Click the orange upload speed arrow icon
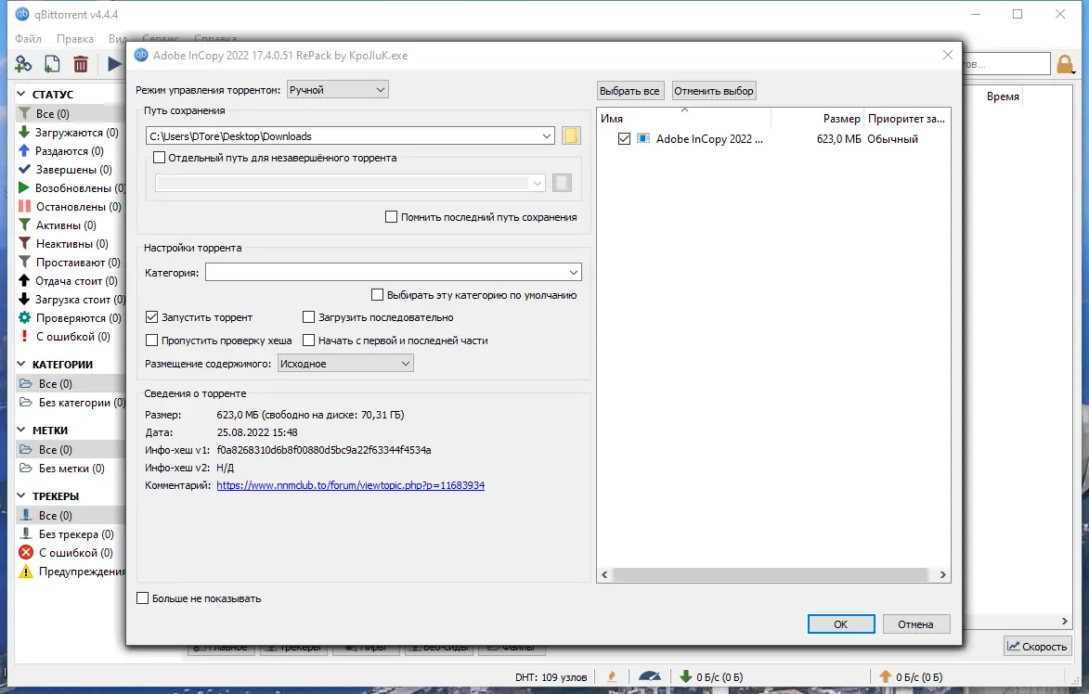The width and height of the screenshot is (1089, 694). (x=885, y=676)
